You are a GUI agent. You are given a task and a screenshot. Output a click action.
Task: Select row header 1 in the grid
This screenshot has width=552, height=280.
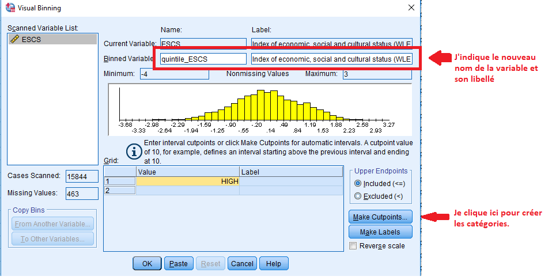(x=120, y=181)
